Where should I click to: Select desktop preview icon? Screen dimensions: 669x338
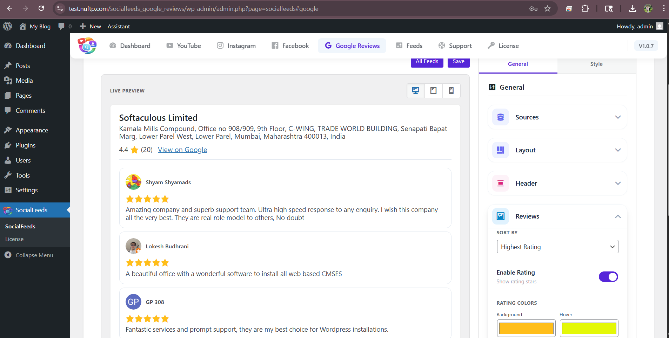416,91
